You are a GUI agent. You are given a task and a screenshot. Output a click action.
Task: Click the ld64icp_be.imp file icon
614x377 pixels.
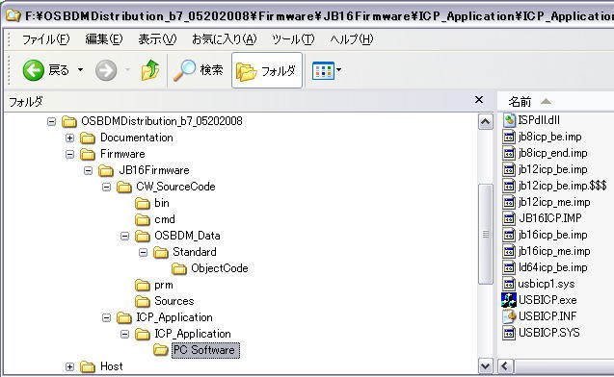click(509, 267)
